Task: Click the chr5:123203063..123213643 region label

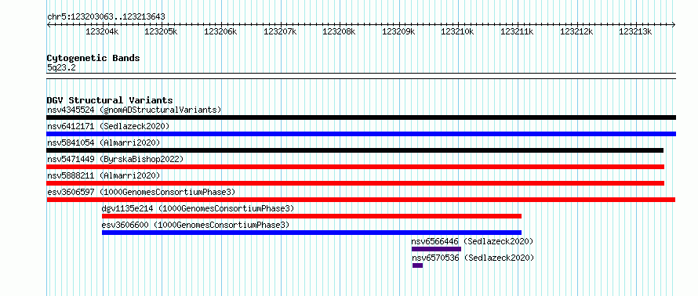Action: [x=106, y=17]
